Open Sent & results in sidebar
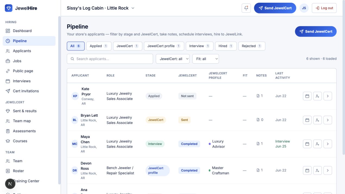This screenshot has height=194, width=345. [x=29, y=111]
